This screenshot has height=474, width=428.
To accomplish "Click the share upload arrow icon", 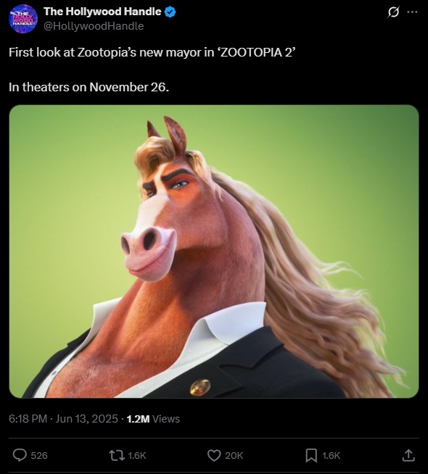I will tap(408, 455).
